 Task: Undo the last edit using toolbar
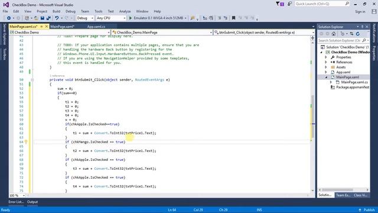[57, 18]
